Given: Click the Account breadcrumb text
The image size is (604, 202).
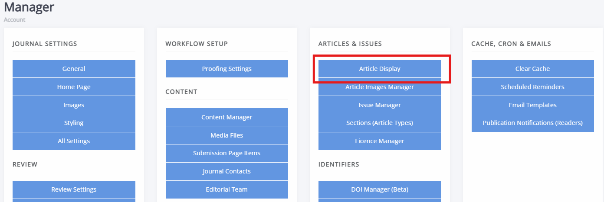Looking at the screenshot, I should point(14,20).
